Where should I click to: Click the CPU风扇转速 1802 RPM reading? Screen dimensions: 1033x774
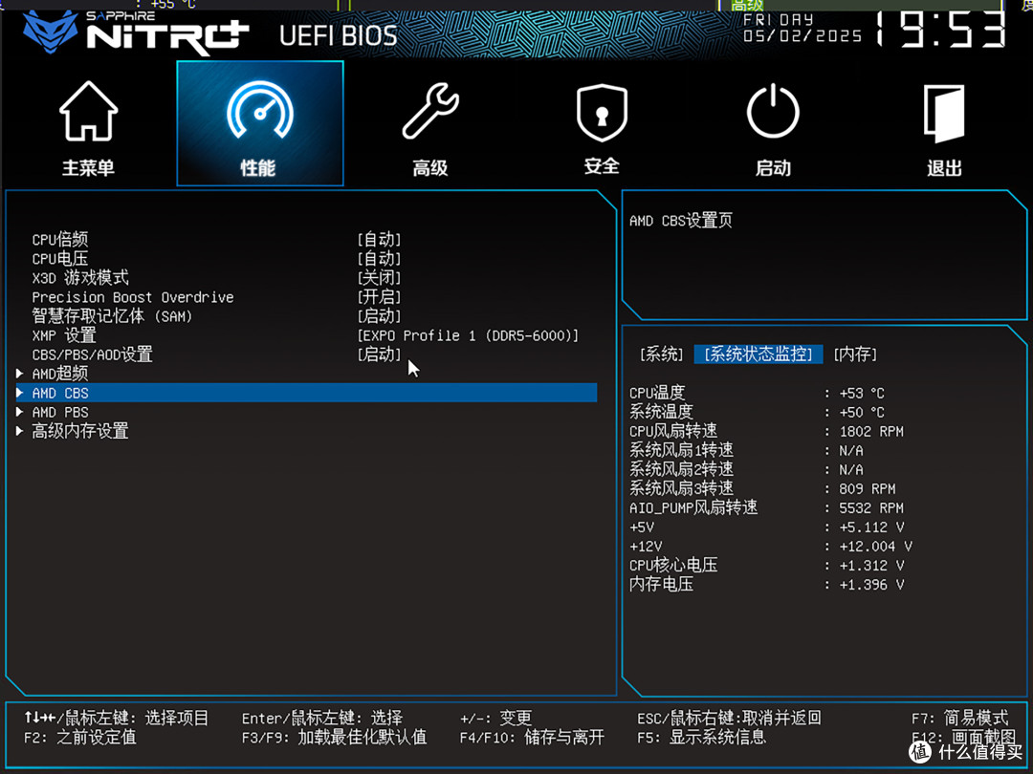[x=871, y=432]
